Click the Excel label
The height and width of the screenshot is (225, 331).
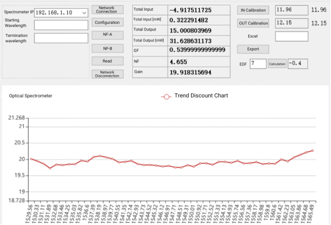pyautogui.click(x=252, y=36)
